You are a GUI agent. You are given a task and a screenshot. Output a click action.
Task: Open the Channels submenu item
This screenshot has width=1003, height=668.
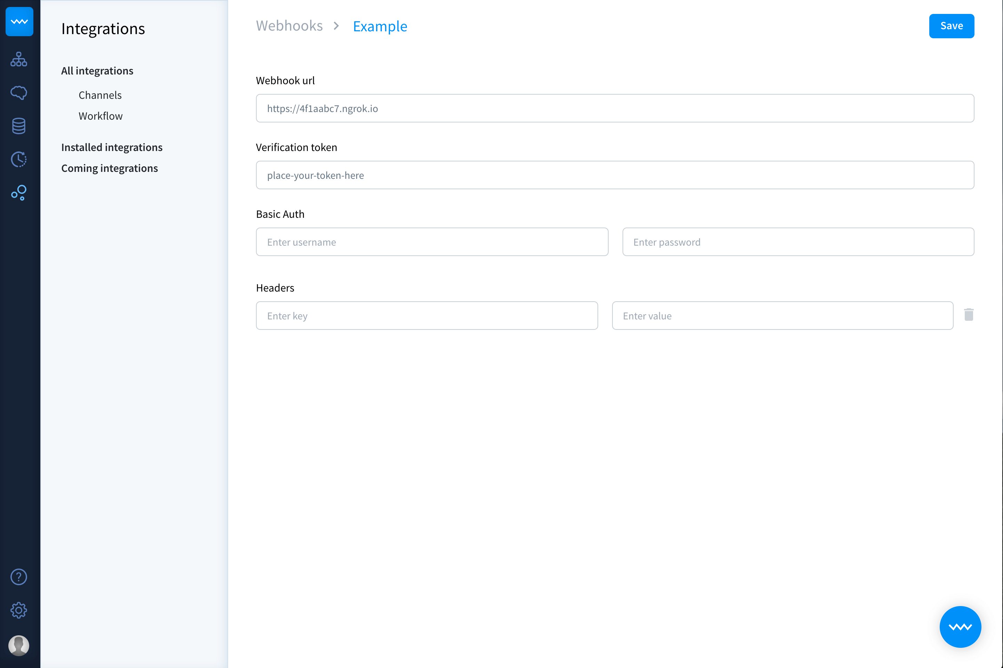click(x=100, y=95)
